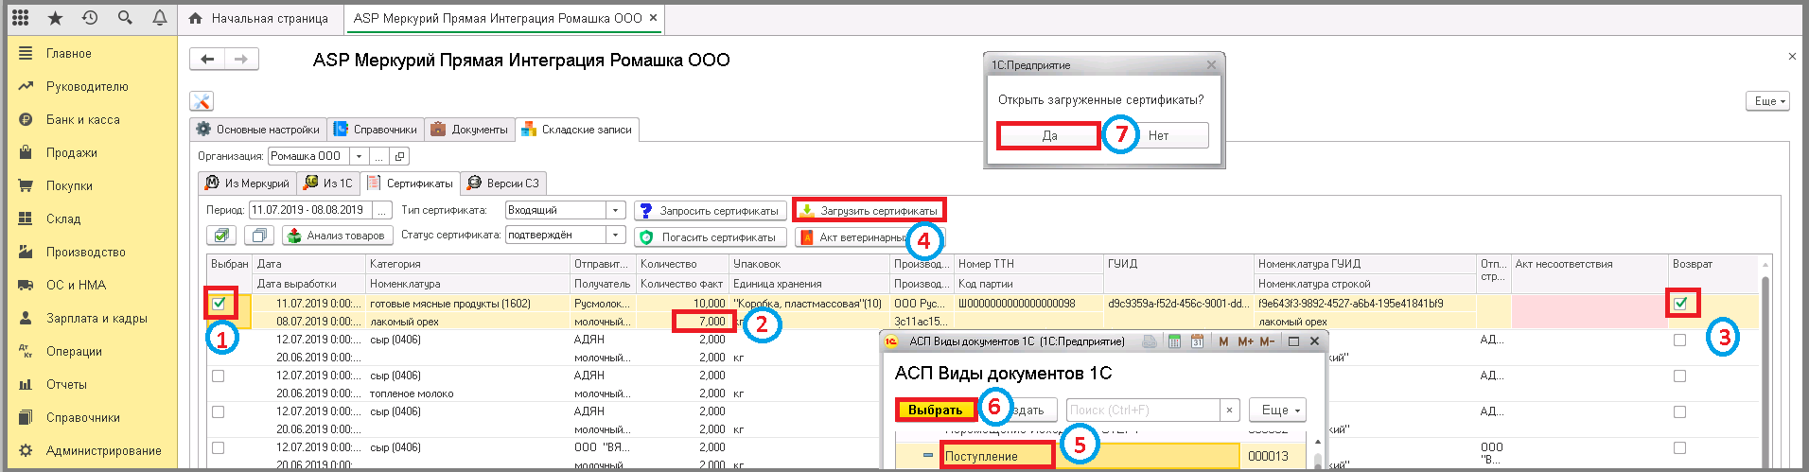1809x472 pixels.
Task: Open Зарплата и кадры section in sidebar
Action: (x=97, y=319)
